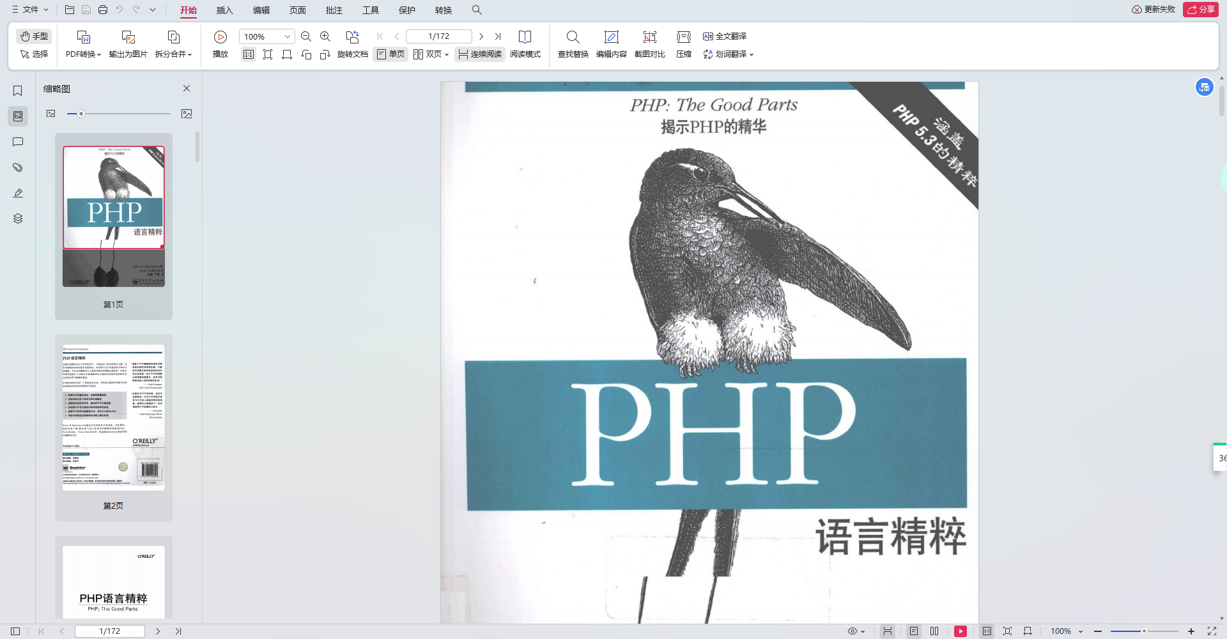This screenshot has width=1227, height=639.
Task: Click the 输出为图片 export icon
Action: coord(128,37)
